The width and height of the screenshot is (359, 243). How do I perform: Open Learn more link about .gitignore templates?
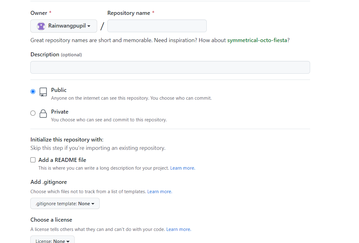(x=160, y=192)
